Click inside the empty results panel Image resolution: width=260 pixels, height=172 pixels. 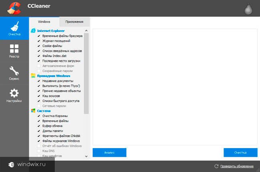coord(175,87)
